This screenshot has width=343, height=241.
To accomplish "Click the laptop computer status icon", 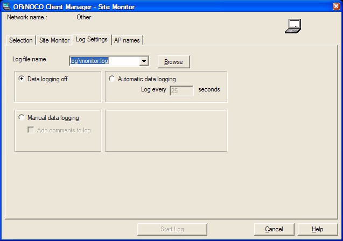I will click(293, 26).
